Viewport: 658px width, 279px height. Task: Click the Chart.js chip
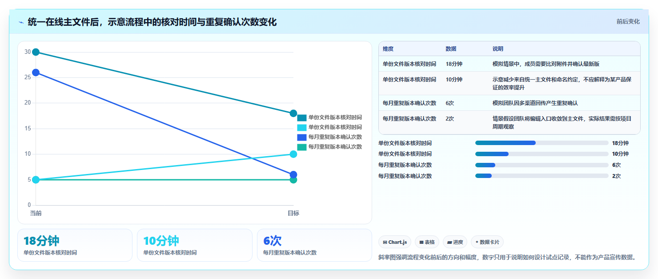pos(395,242)
